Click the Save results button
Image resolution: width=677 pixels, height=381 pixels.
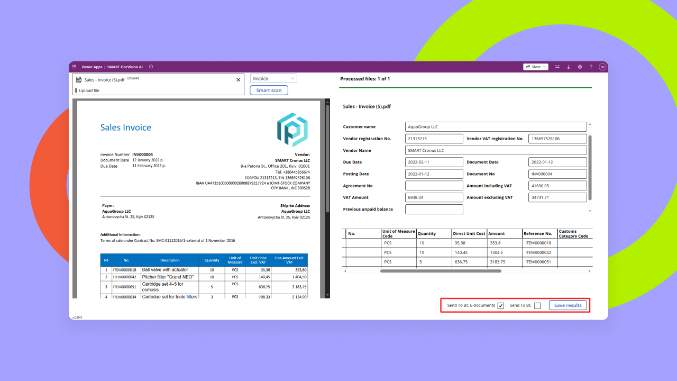[568, 305]
